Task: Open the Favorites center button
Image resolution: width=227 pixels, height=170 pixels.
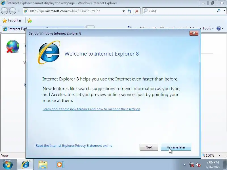Action: click(12, 20)
